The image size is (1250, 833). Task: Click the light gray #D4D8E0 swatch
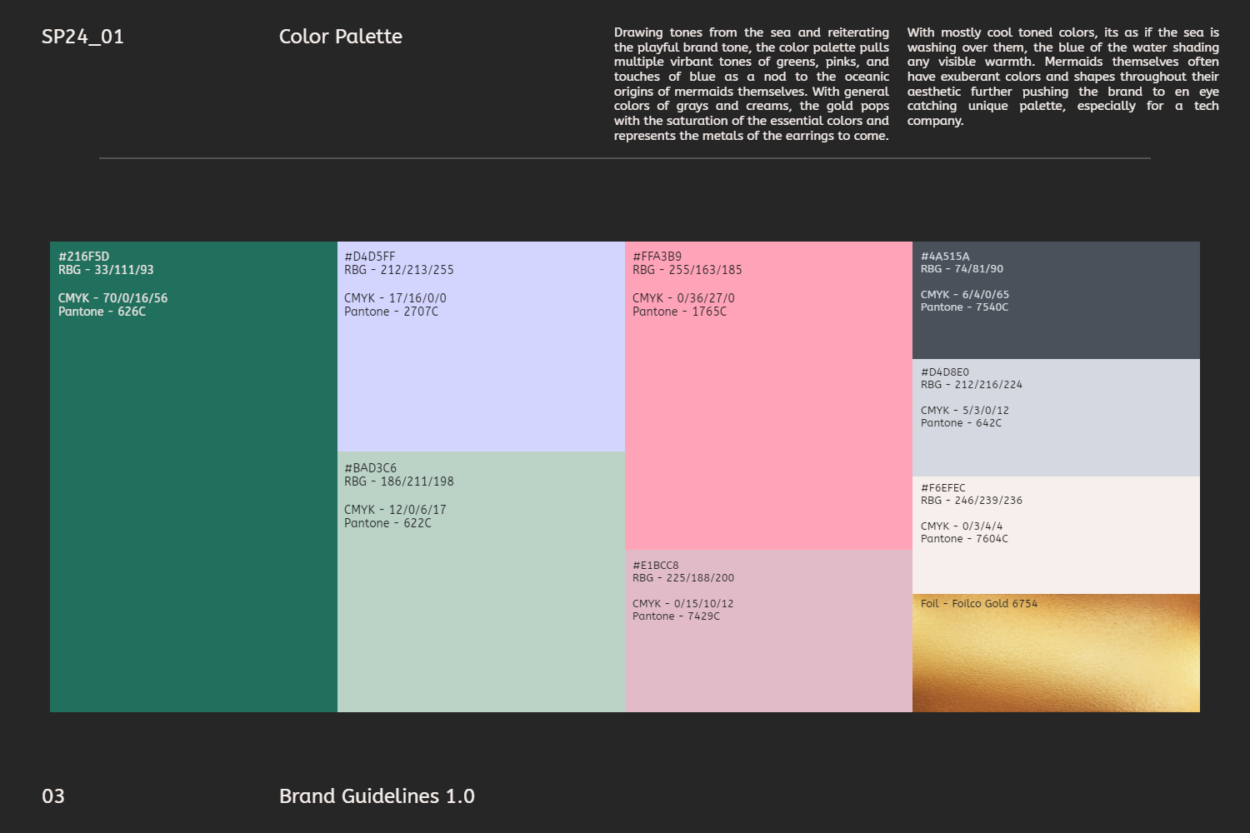[1056, 417]
